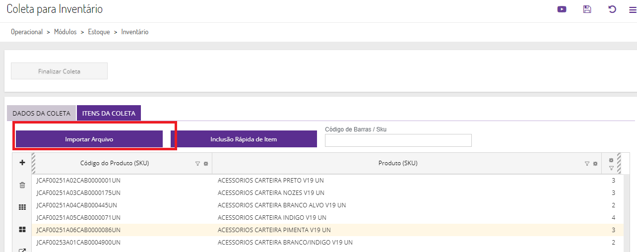Switch to the Dados da Coleta tab
This screenshot has height=252, width=637.
coord(41,113)
